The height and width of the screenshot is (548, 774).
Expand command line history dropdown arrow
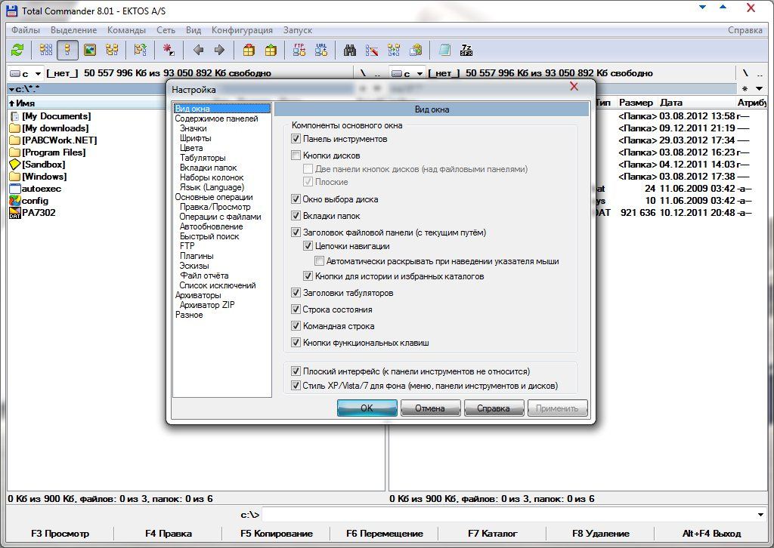[x=760, y=515]
